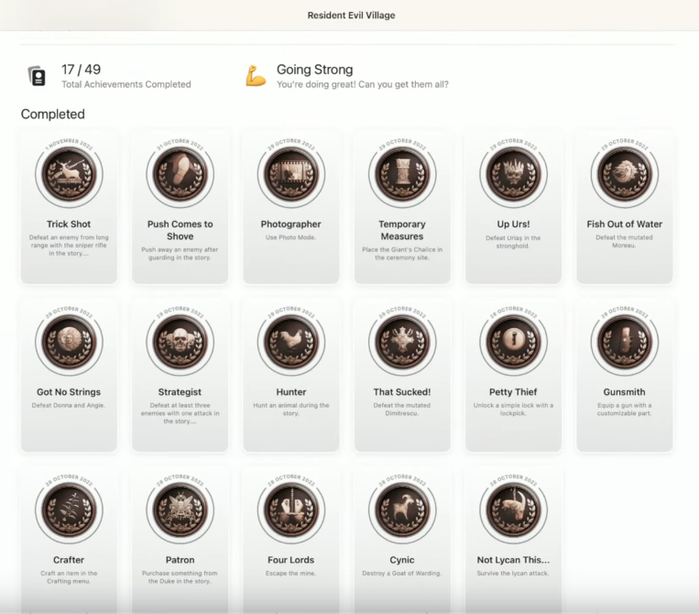Open the Up Urs! skull badge icon
699x614 pixels.
[513, 174]
